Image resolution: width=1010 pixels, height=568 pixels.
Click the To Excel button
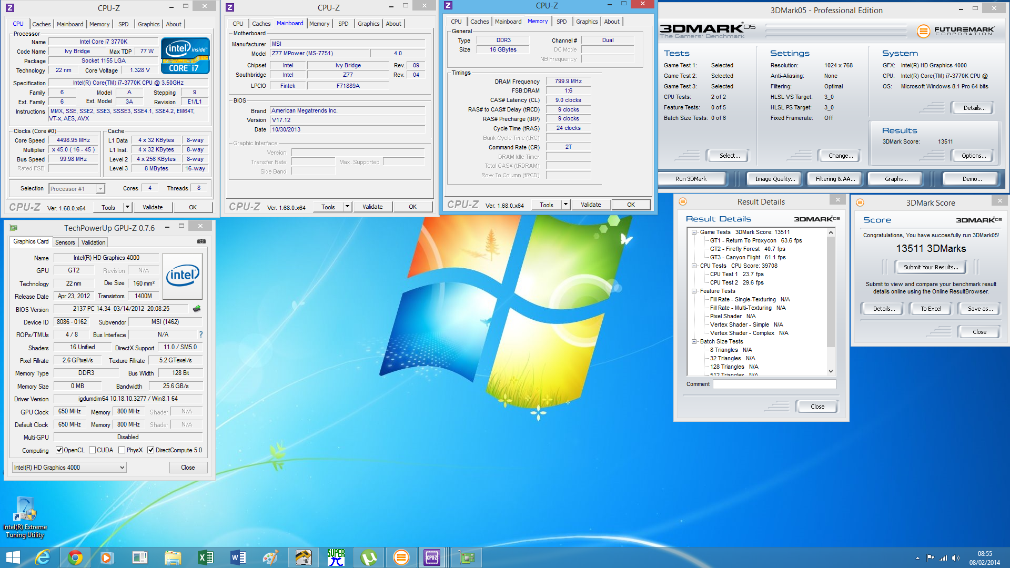[x=931, y=309]
